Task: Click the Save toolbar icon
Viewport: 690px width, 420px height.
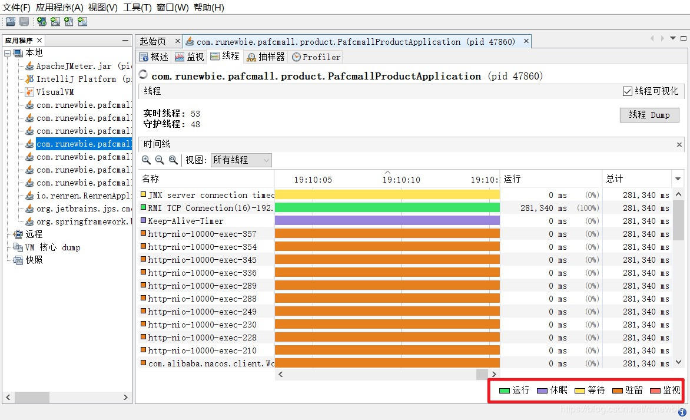Action: pos(24,22)
